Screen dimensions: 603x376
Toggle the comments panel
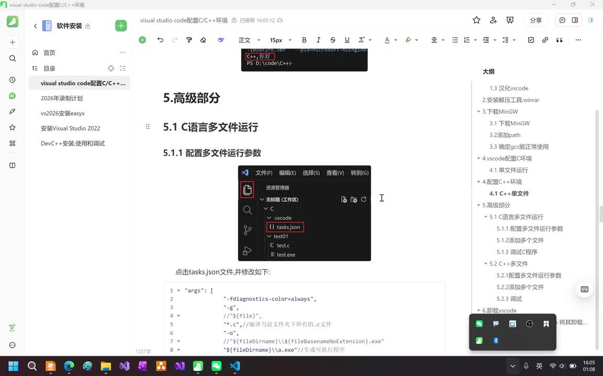tap(562, 20)
